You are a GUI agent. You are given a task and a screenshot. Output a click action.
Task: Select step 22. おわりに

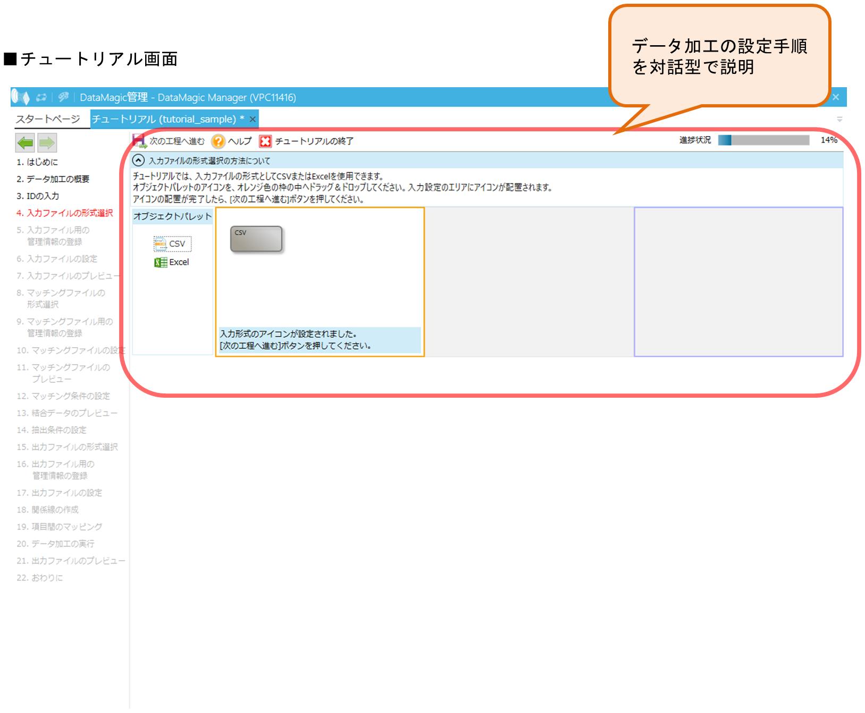[39, 577]
